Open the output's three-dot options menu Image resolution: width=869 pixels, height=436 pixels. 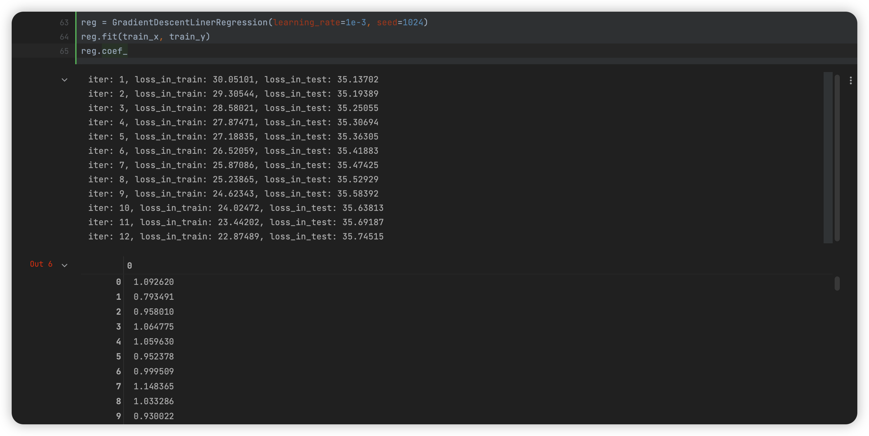click(851, 80)
